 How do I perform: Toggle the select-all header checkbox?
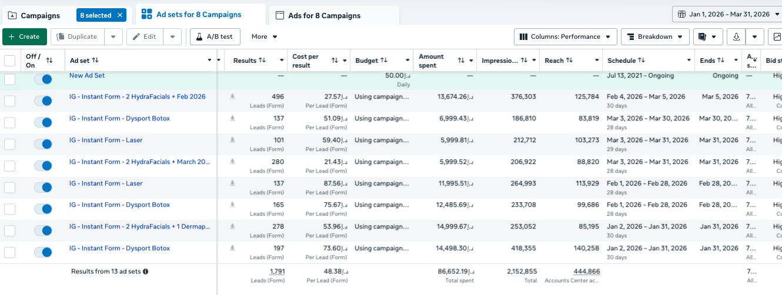coord(10,61)
